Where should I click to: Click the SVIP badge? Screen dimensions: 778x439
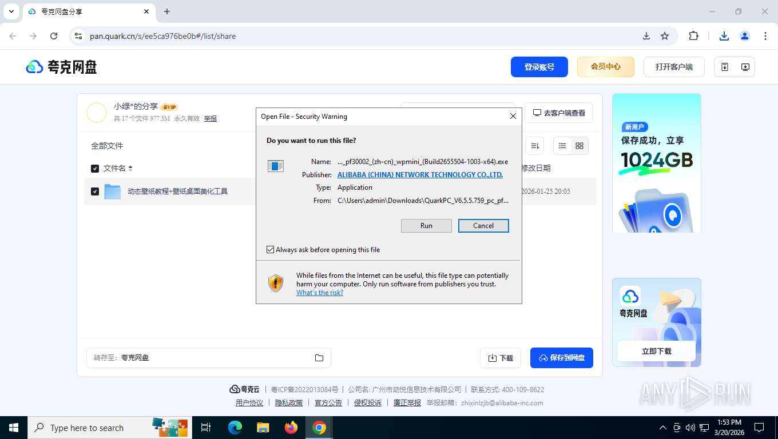pos(169,107)
